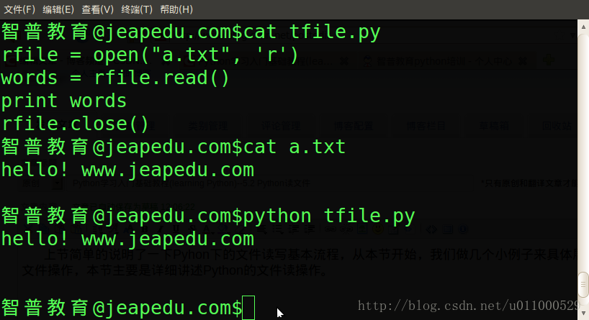Screen dimensions: 589x320
Task: Click the 'print words' line
Action: tap(64, 101)
